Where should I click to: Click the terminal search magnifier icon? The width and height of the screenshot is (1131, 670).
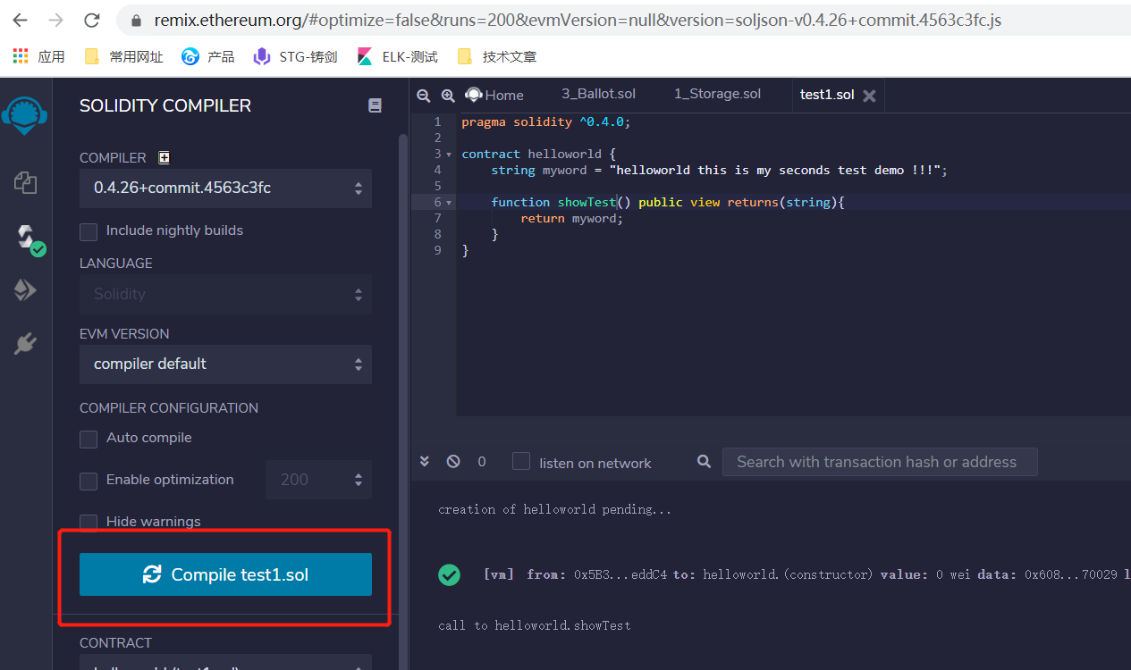(705, 462)
